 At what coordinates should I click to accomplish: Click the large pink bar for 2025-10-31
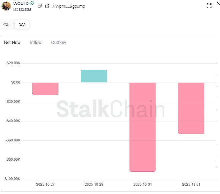coord(143,126)
